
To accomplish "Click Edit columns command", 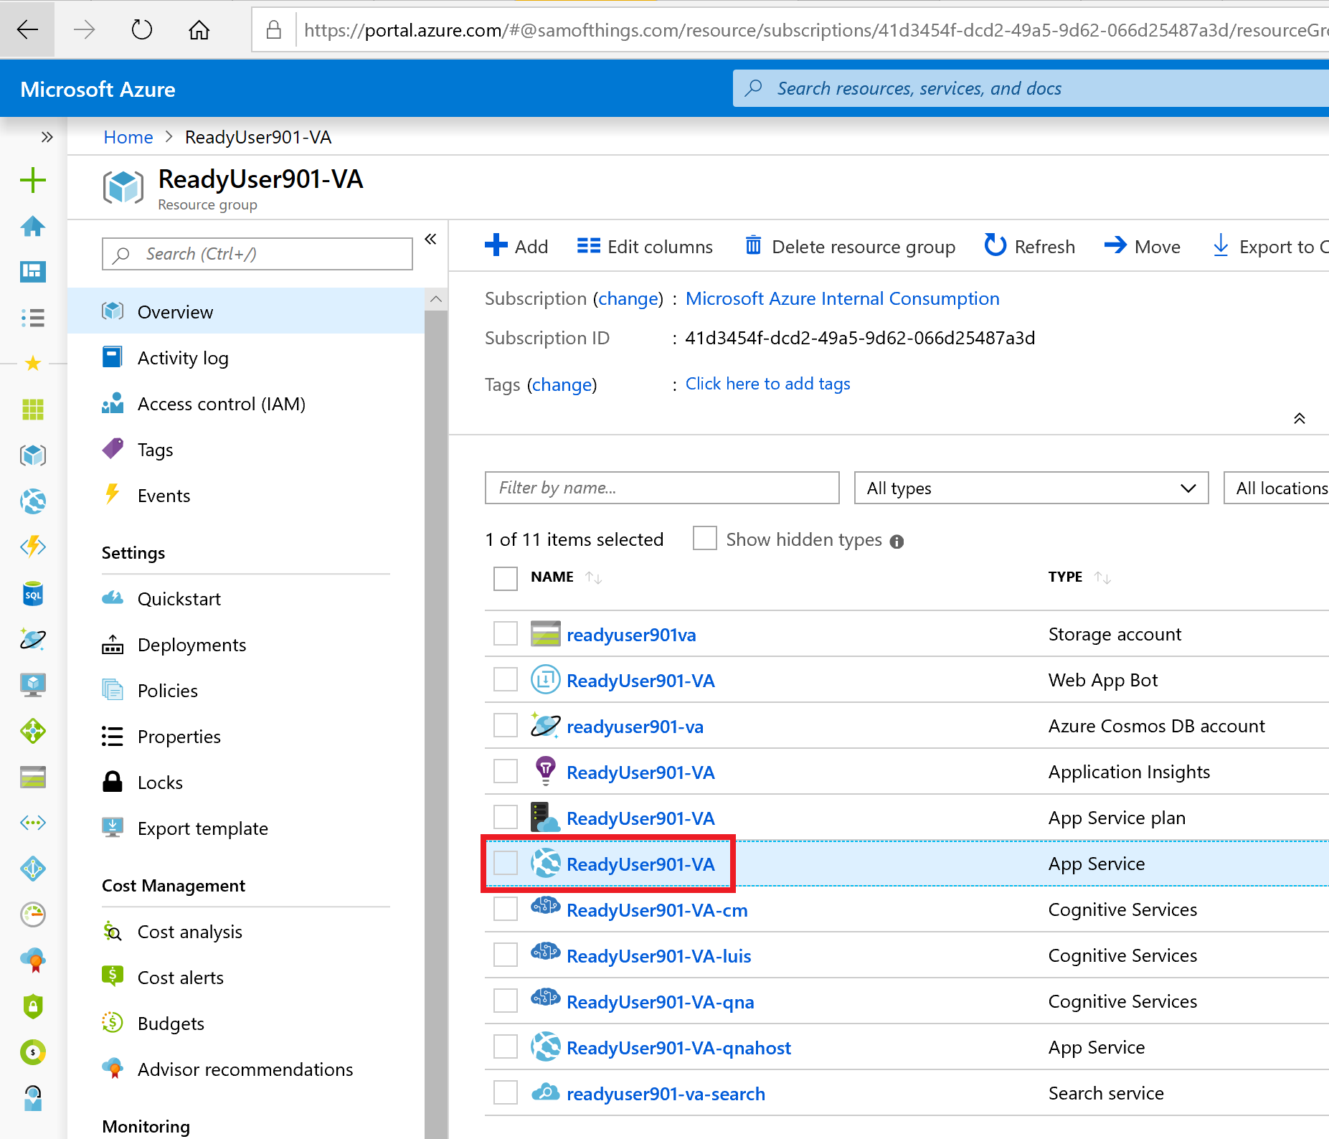I will [x=645, y=246].
